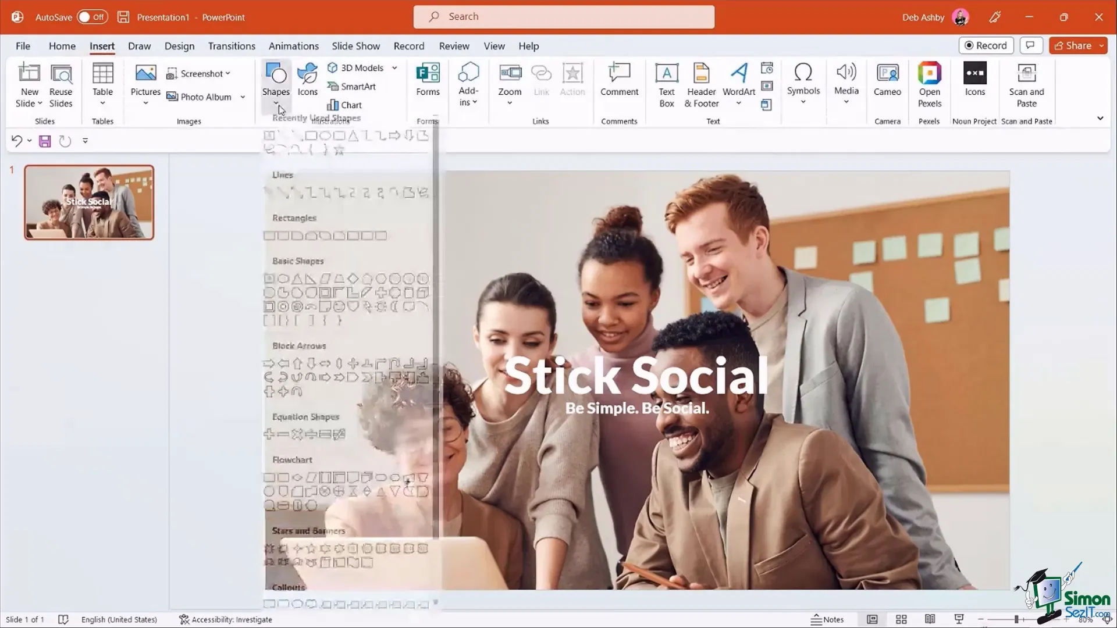Toggle Normal view button

click(872, 619)
